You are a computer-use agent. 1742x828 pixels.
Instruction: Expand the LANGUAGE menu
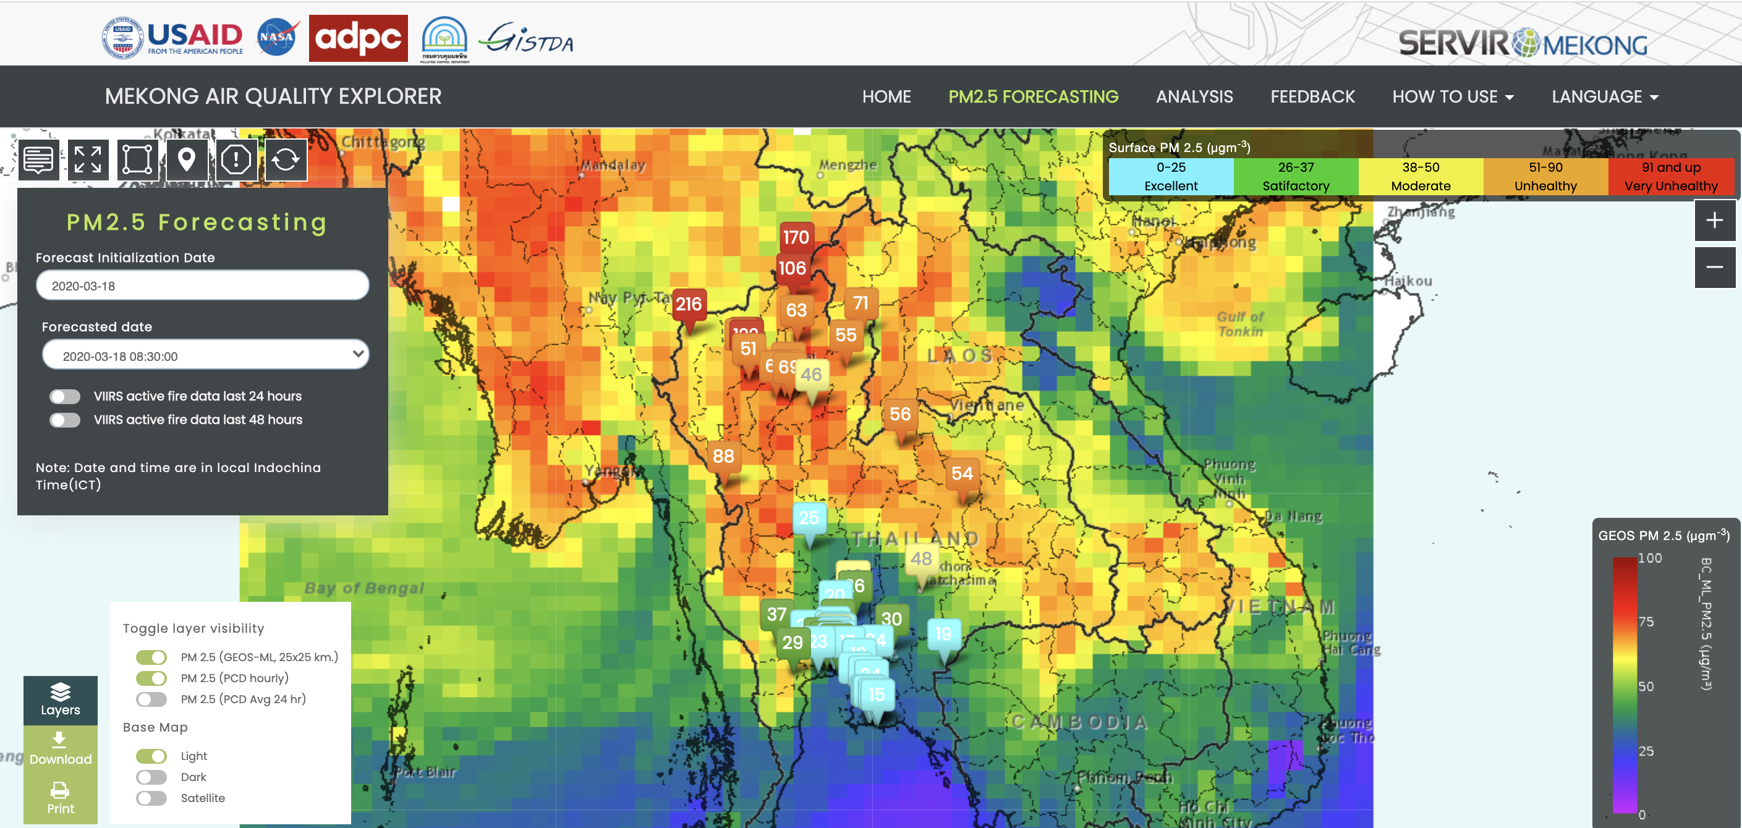pos(1605,96)
